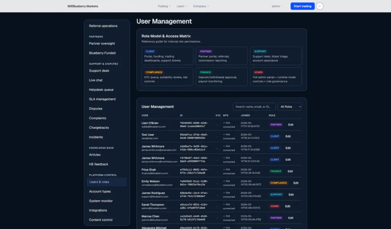Click Emily Watson's COMPLIANCE role badge
391x229 pixels.
[278, 183]
